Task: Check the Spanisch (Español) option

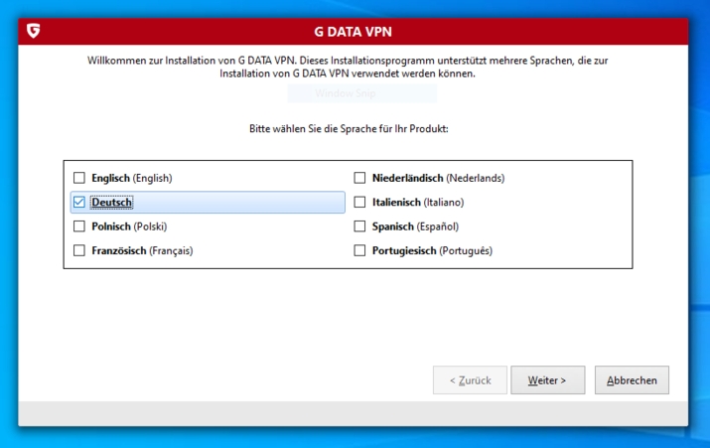Action: 359,226
